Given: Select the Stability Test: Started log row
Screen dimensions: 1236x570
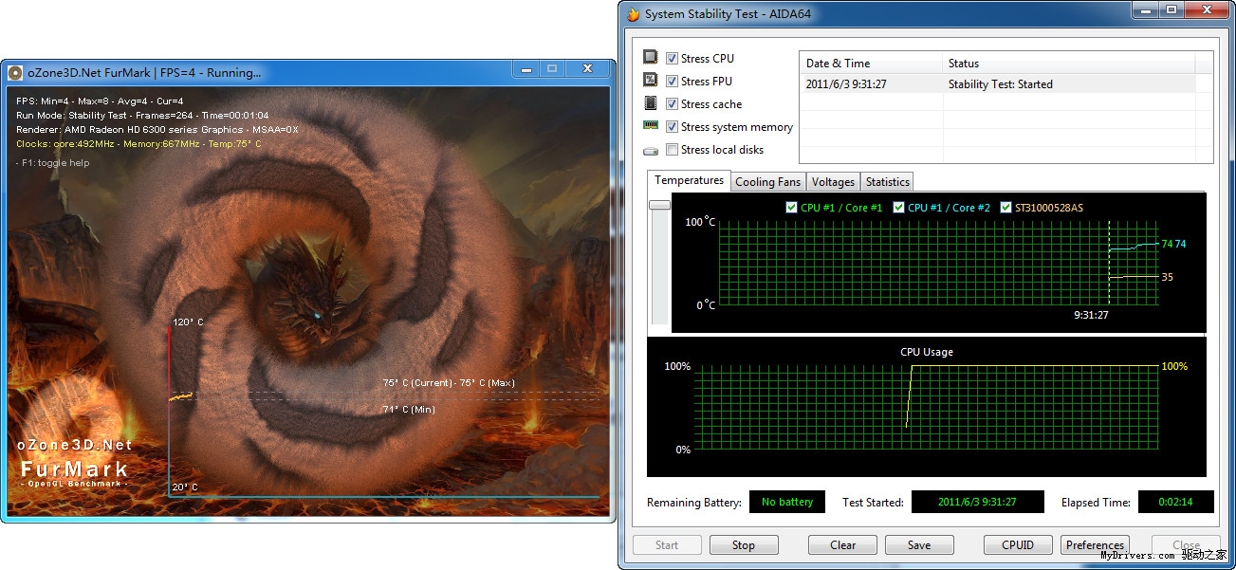Looking at the screenshot, I should (x=996, y=84).
